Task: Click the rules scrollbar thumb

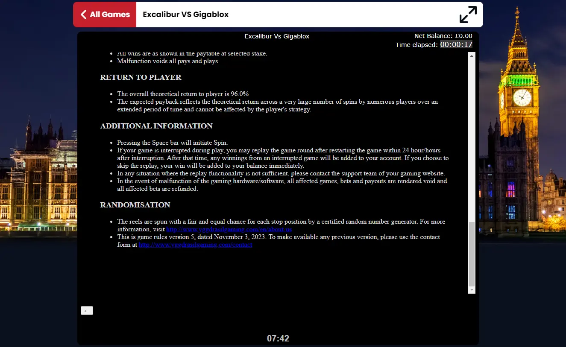Action: [x=472, y=254]
